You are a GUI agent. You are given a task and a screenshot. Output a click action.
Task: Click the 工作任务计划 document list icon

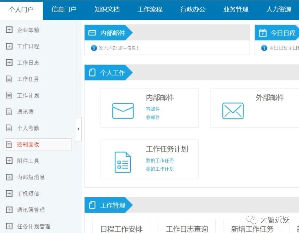click(123, 163)
